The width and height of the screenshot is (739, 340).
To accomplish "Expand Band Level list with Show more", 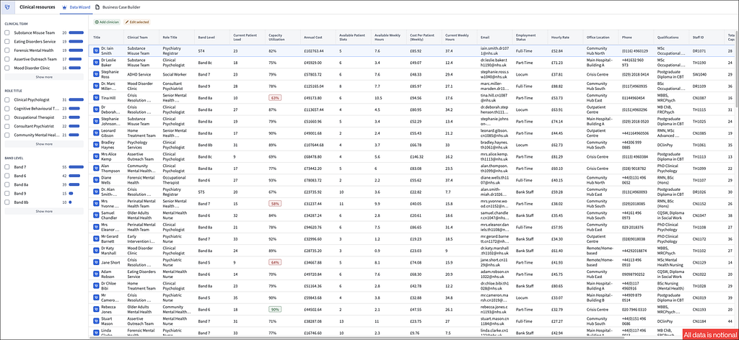I will coord(44,211).
